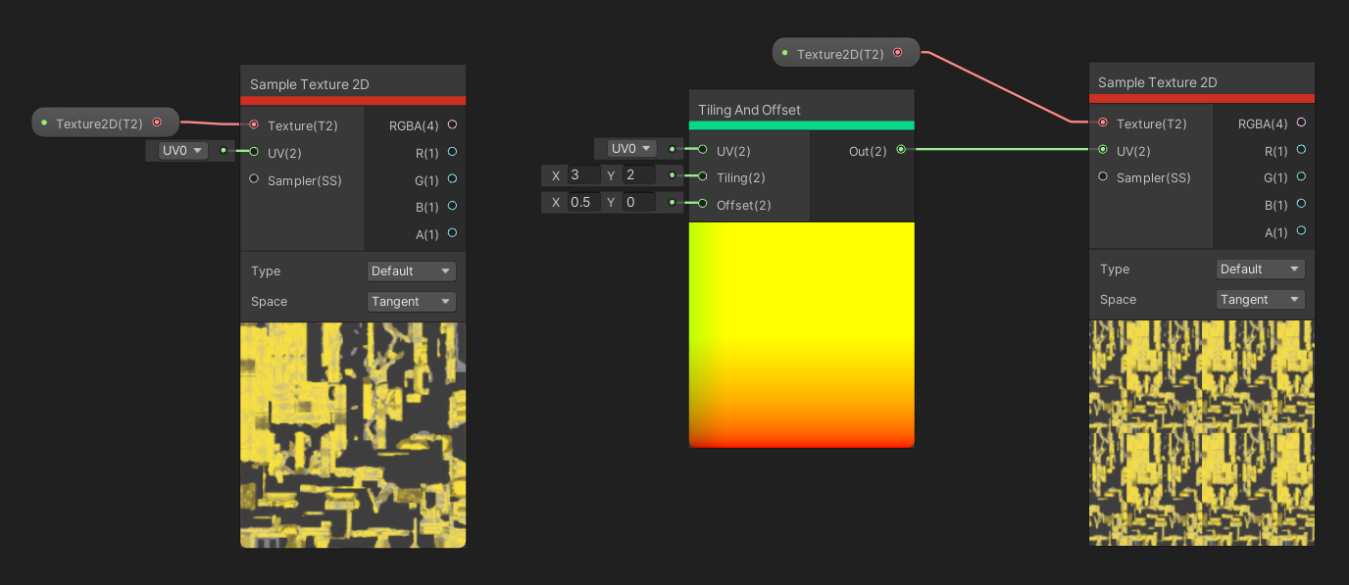Viewport: 1349px width, 585px height.
Task: Select the Sampler(SS) port on left Sample Texture 2D
Action: (253, 179)
